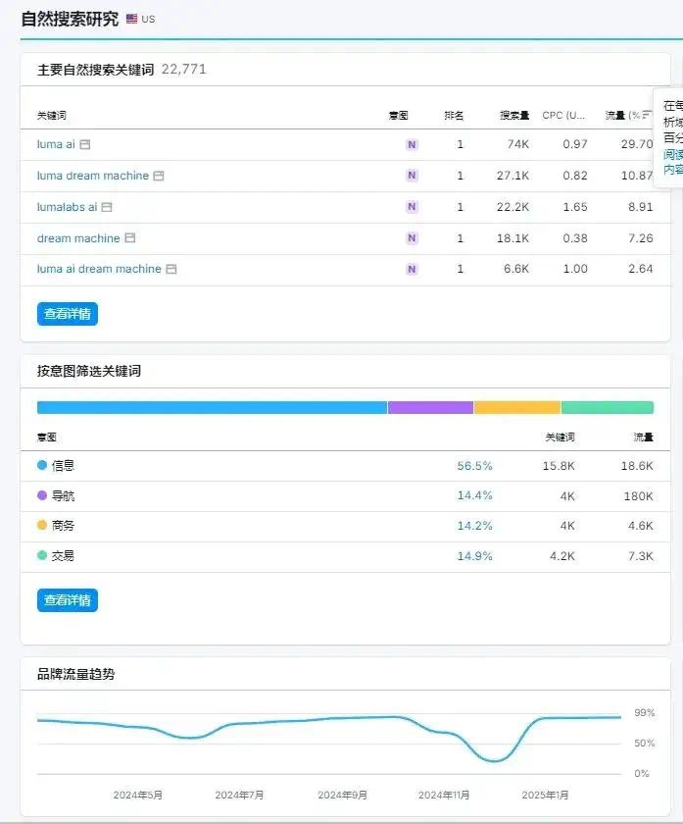Click the 180K navigational traffic value

point(638,496)
